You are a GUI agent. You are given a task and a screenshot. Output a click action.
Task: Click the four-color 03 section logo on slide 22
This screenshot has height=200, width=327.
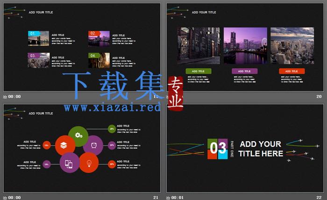[x=218, y=149]
